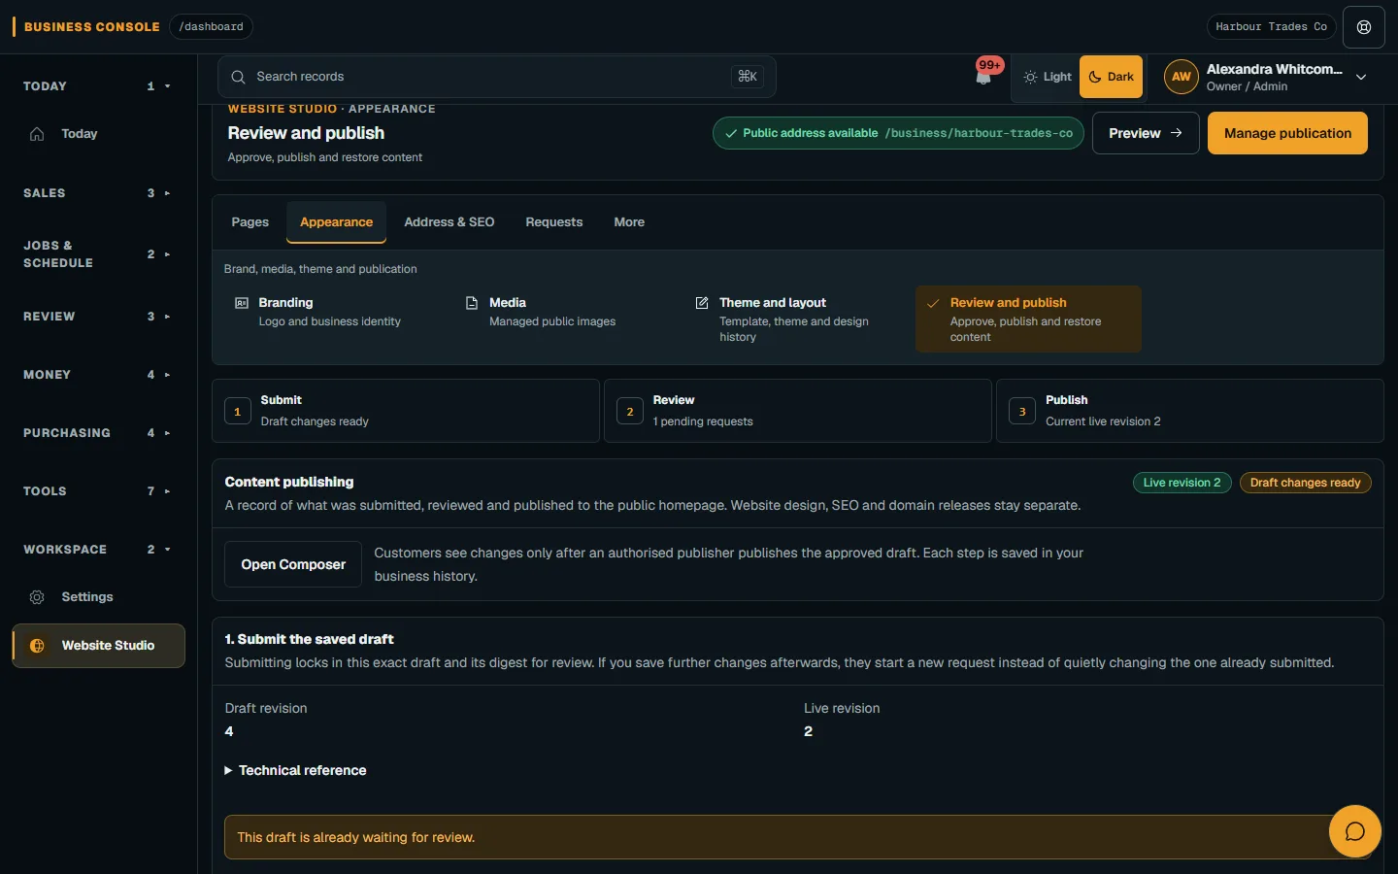This screenshot has width=1398, height=874.
Task: Collapse the TODAY sidebar section
Action: 97,86
